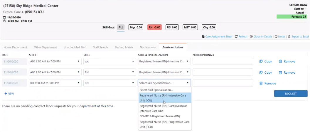Switch to the Unscheduled Staff tab
Screen dimensions: 310x132
click(75, 47)
